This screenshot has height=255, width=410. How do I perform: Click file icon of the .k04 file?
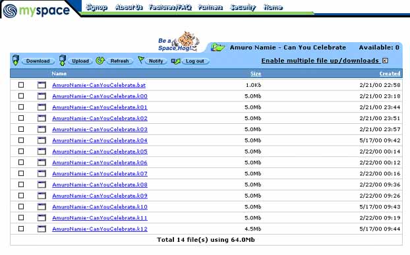[x=42, y=140]
